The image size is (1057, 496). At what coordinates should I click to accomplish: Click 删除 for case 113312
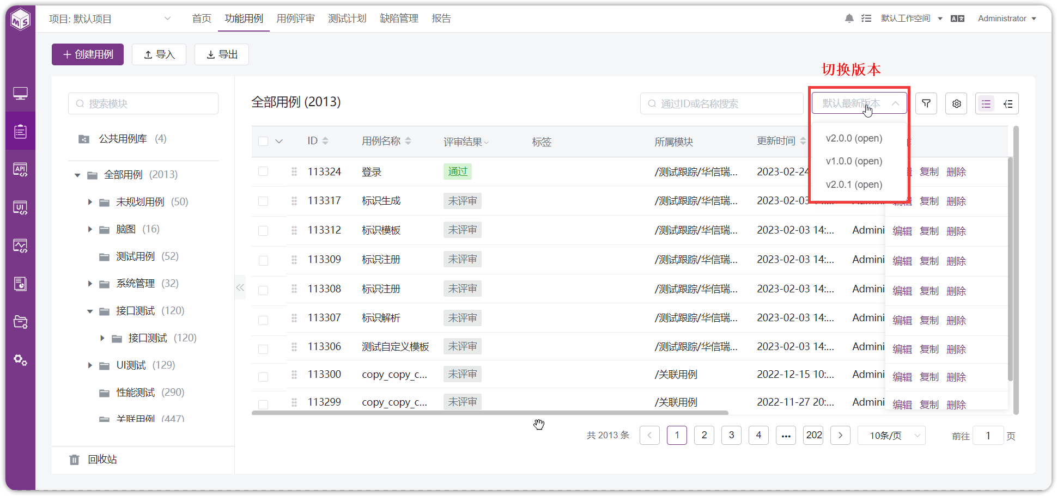pos(956,231)
